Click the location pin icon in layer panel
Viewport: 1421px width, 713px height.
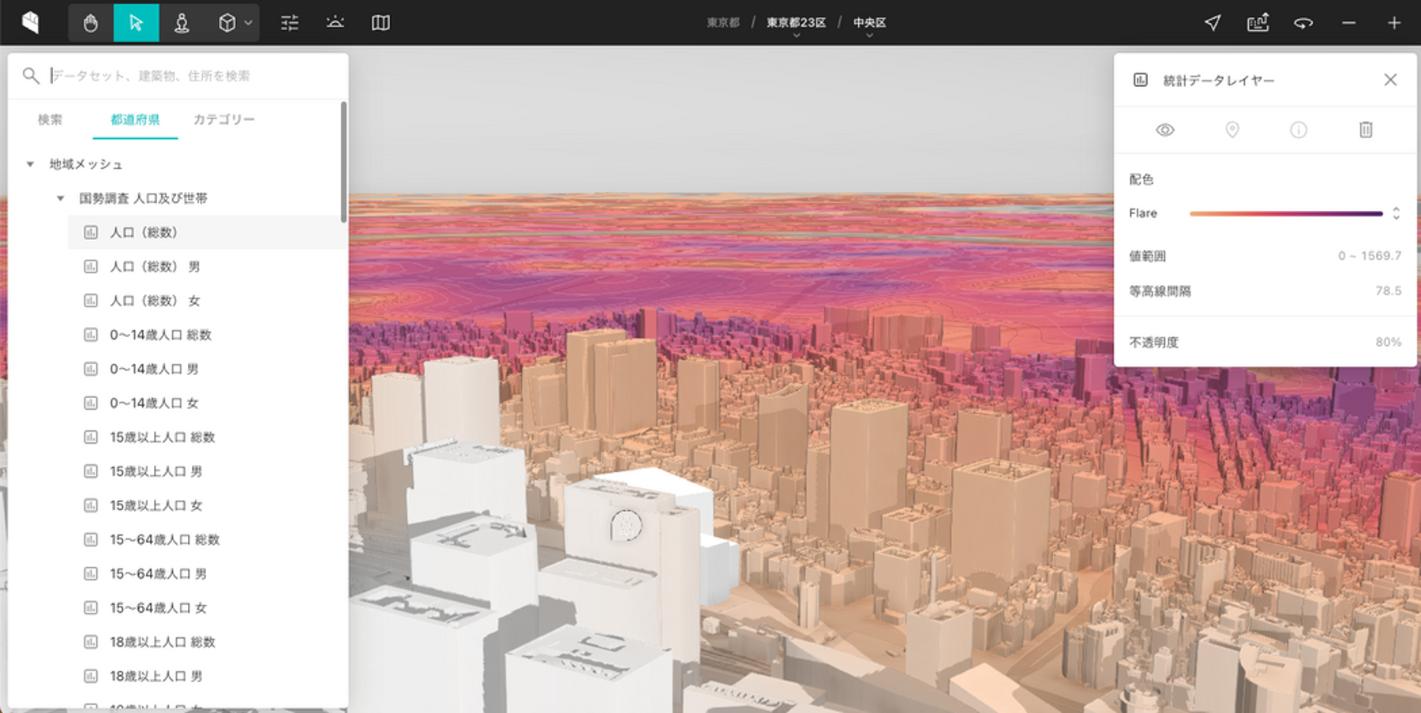[1232, 129]
